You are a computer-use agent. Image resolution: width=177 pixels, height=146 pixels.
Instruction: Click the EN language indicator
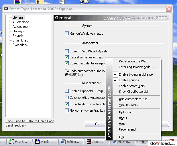coord(143,142)
